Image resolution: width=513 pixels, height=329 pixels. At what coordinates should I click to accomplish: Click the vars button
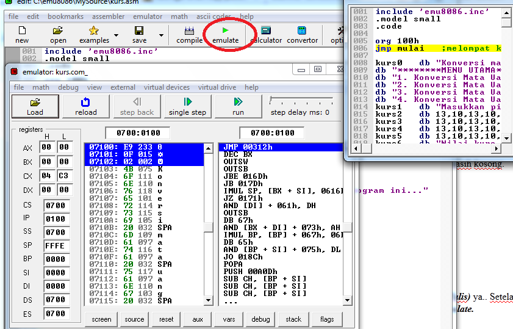point(229,319)
